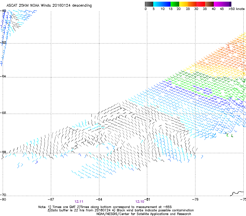Click the '>50 knots' legend label
Viewport: 246px width, 216px height.
click(x=236, y=9)
